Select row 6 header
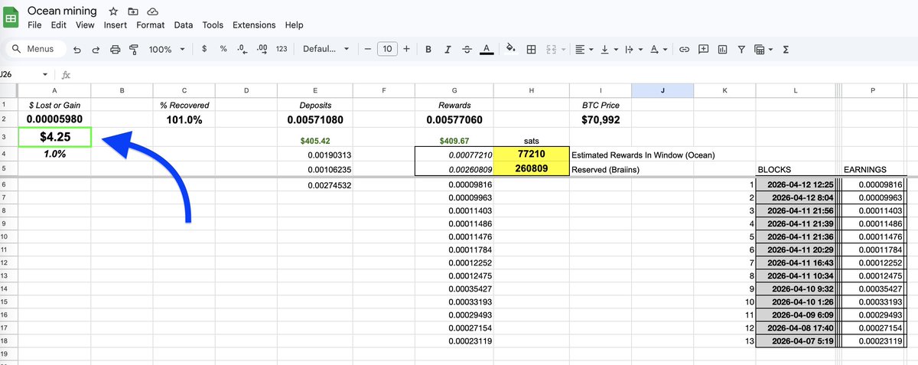This screenshot has width=918, height=365. [x=8, y=184]
